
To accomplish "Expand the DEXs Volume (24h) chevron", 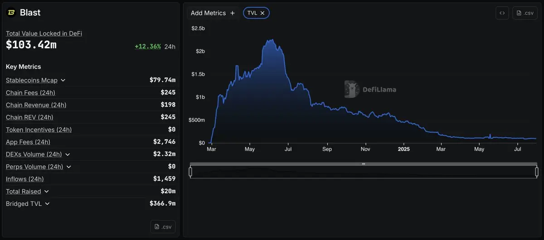I will click(x=68, y=154).
